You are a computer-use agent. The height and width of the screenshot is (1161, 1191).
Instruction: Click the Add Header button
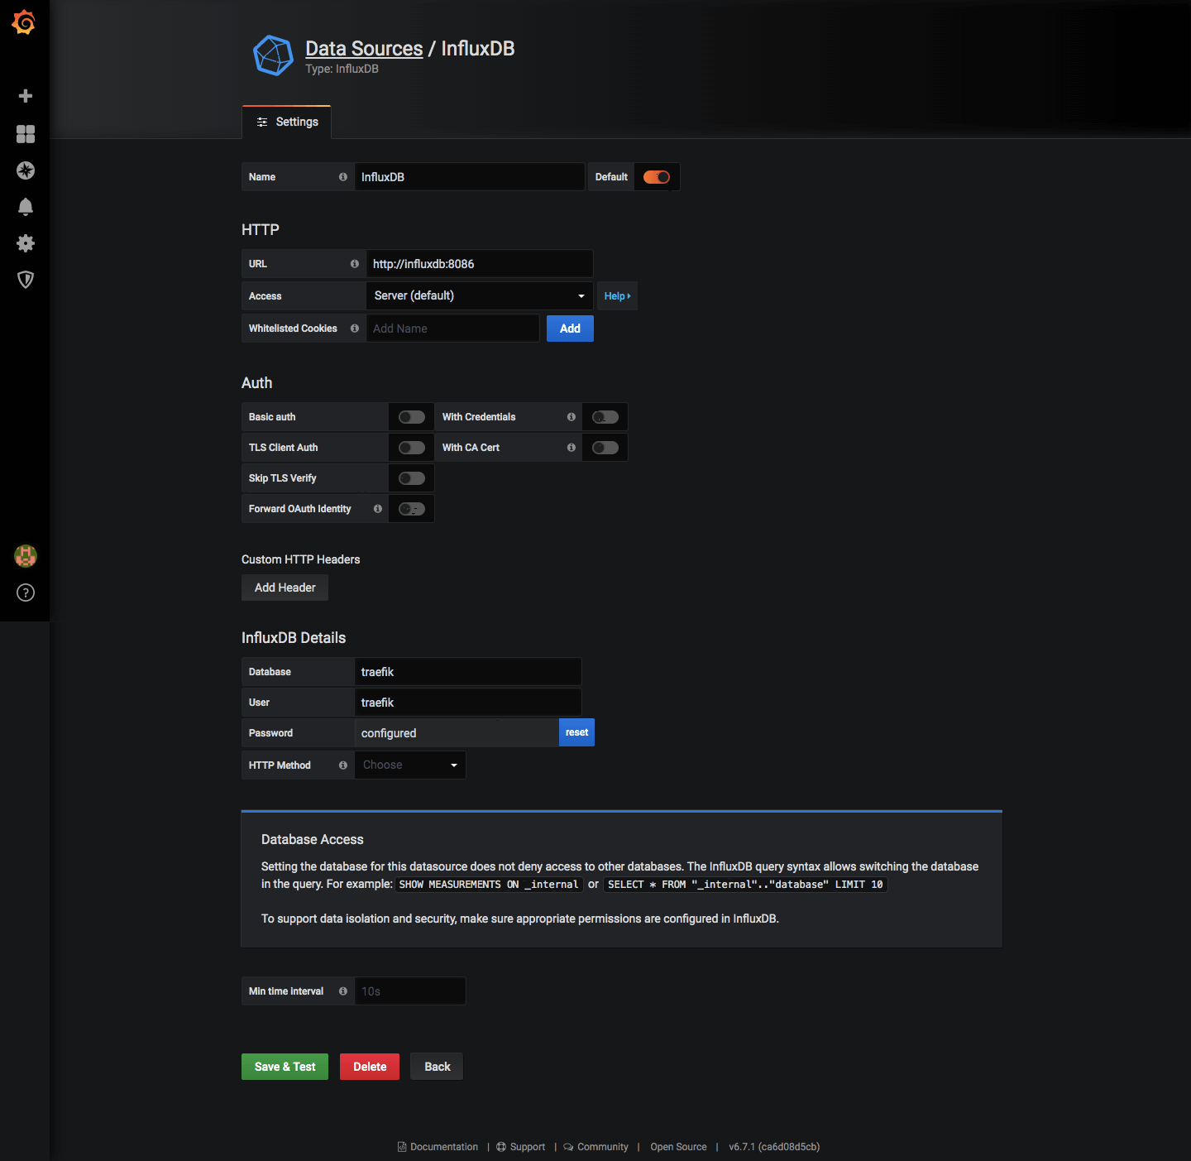coord(285,588)
